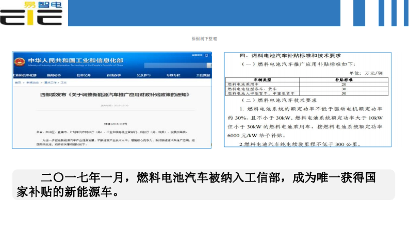The height and width of the screenshot is (230, 409).
Task: Browse the 专题专栏 navigation menu
Action: [x=173, y=75]
